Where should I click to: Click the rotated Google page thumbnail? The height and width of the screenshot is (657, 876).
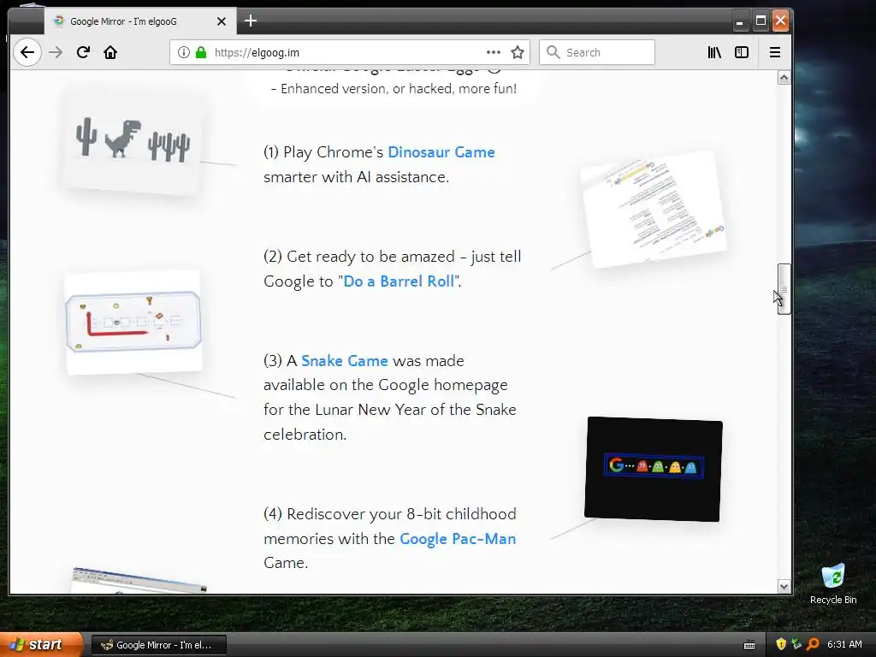tap(654, 210)
